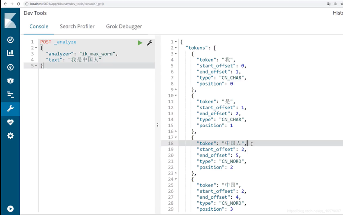
Task: Open Management gear icon
Action: tap(10, 136)
